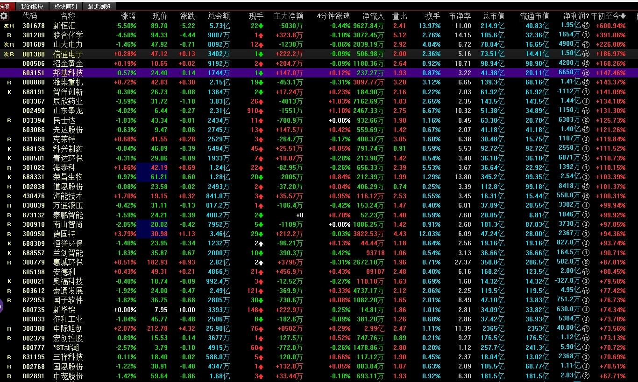Select the stock name 海泰科

coord(64,168)
